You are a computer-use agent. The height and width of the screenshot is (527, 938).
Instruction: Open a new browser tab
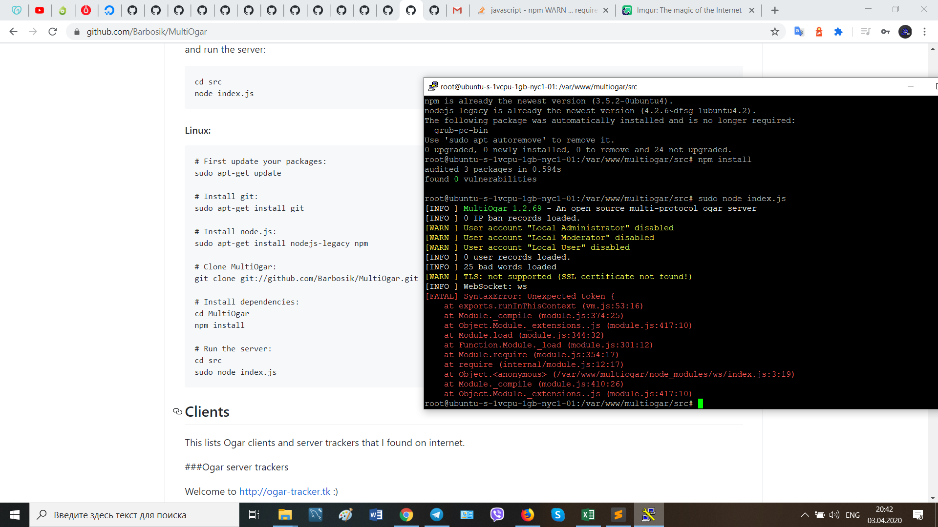(x=775, y=10)
